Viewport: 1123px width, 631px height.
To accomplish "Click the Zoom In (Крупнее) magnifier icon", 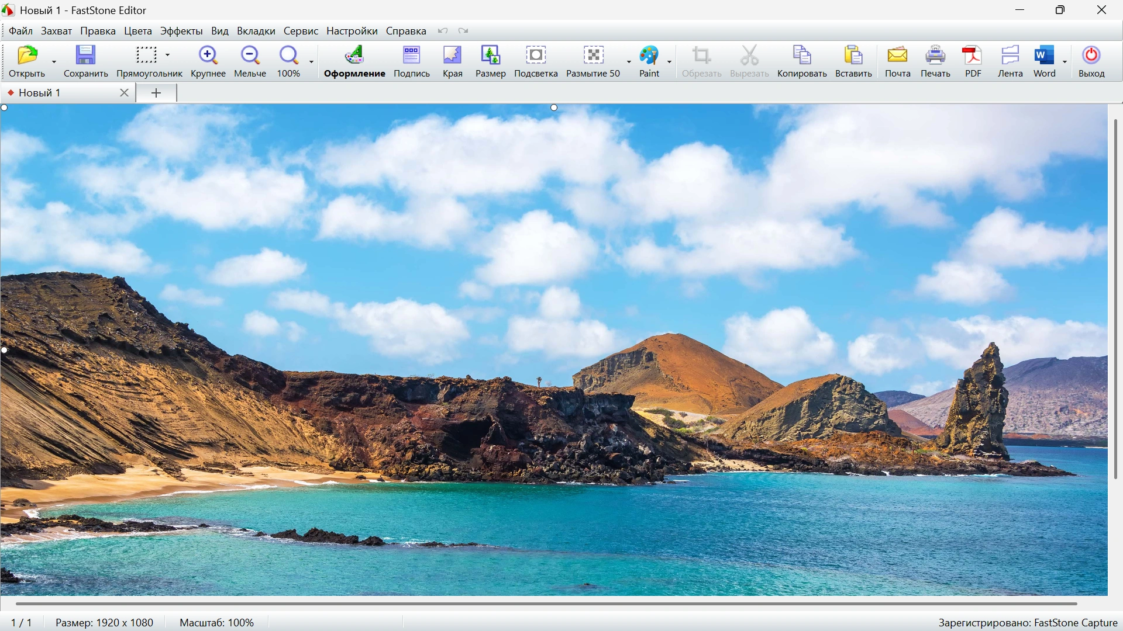I will [208, 56].
